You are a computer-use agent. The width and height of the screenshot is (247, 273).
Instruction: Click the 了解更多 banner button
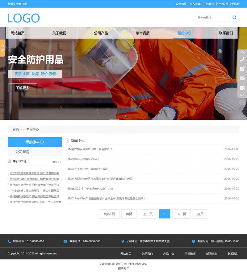[23, 88]
